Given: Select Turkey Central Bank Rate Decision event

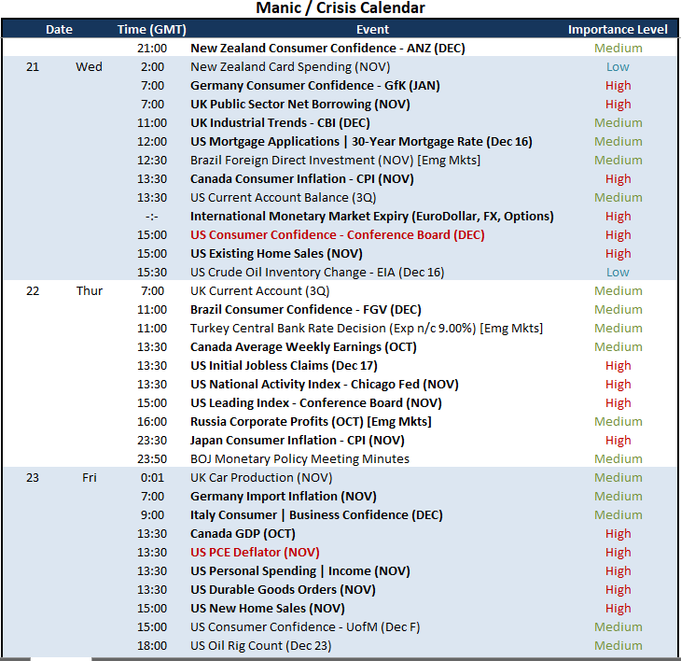Looking at the screenshot, I should pos(367,329).
